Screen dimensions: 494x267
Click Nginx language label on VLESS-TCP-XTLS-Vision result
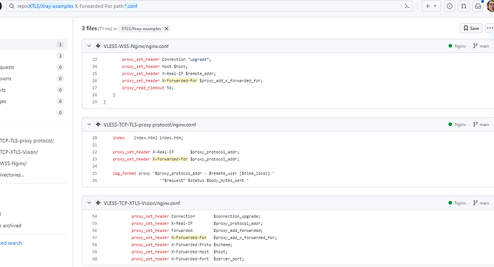pyautogui.click(x=460, y=203)
